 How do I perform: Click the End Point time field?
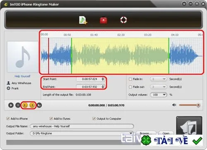[89, 87]
